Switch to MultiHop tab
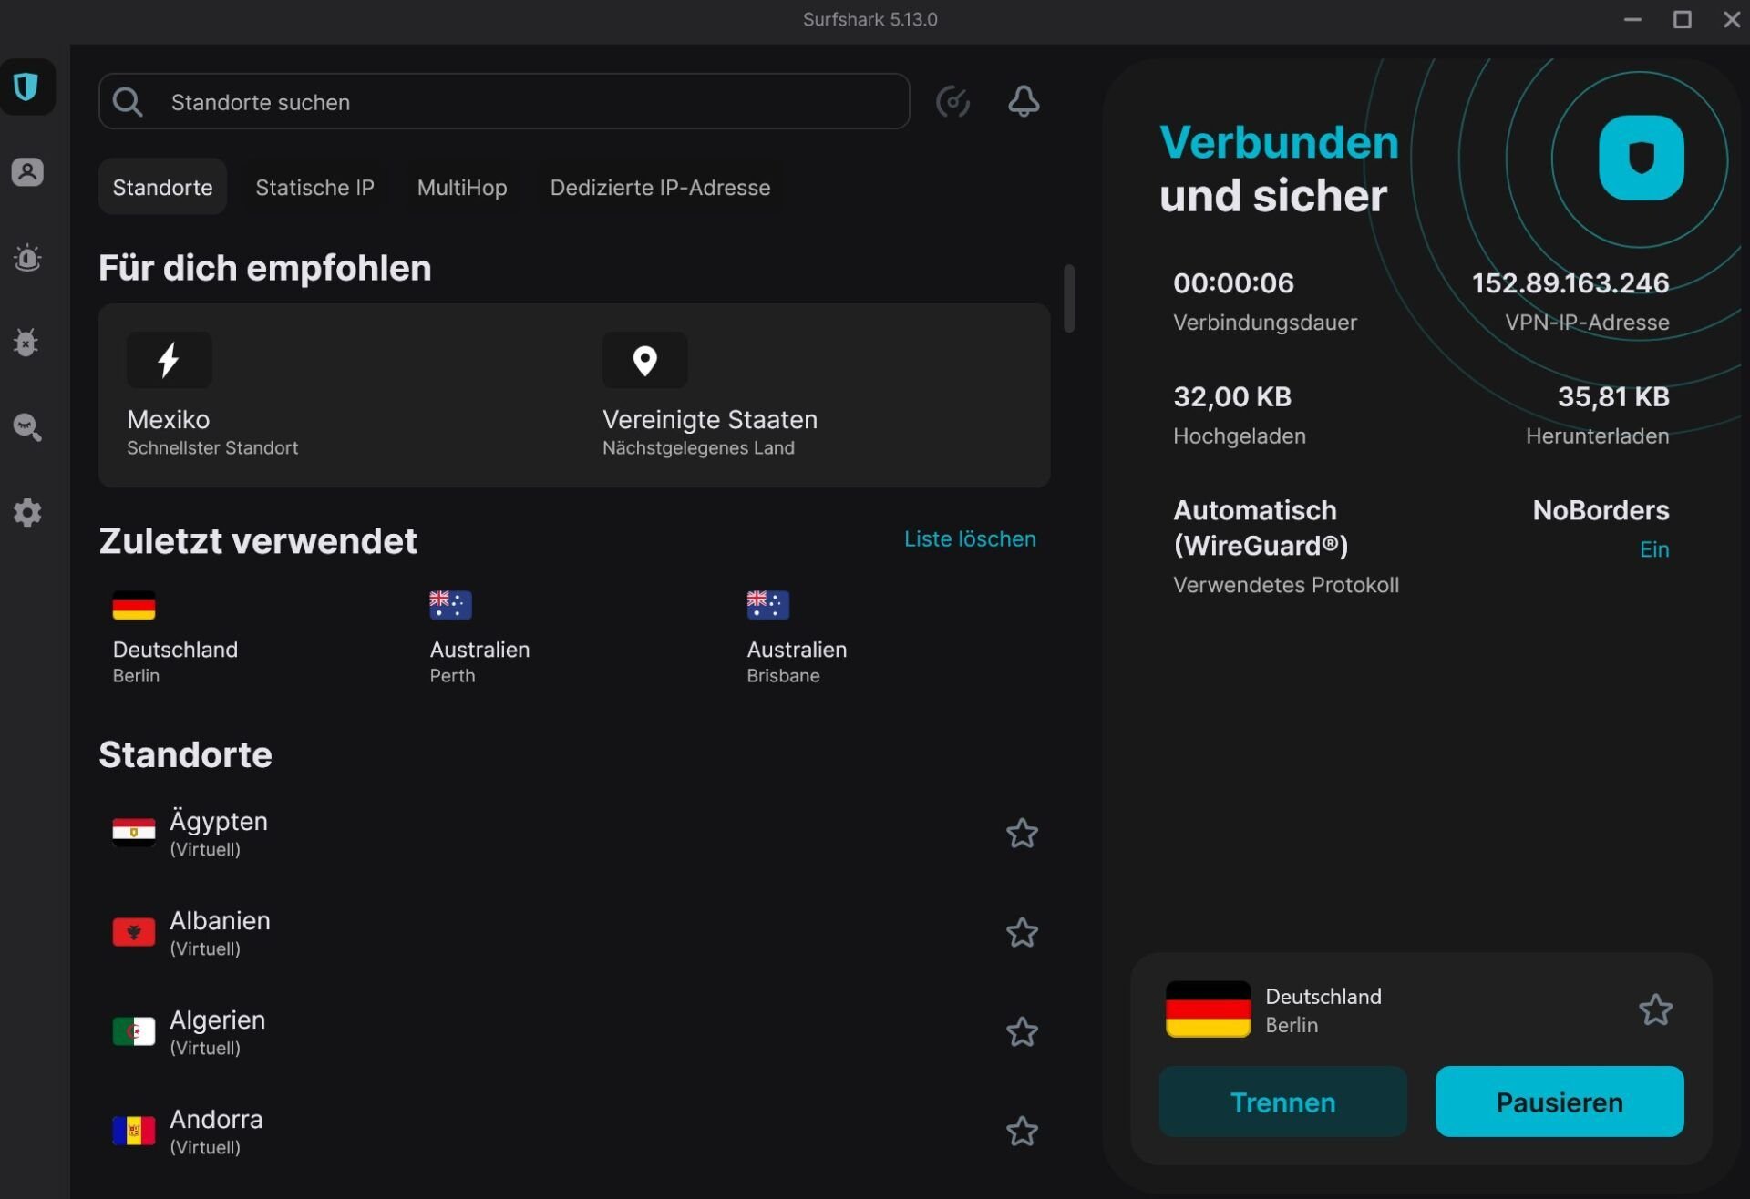This screenshot has width=1750, height=1199. pos(462,187)
